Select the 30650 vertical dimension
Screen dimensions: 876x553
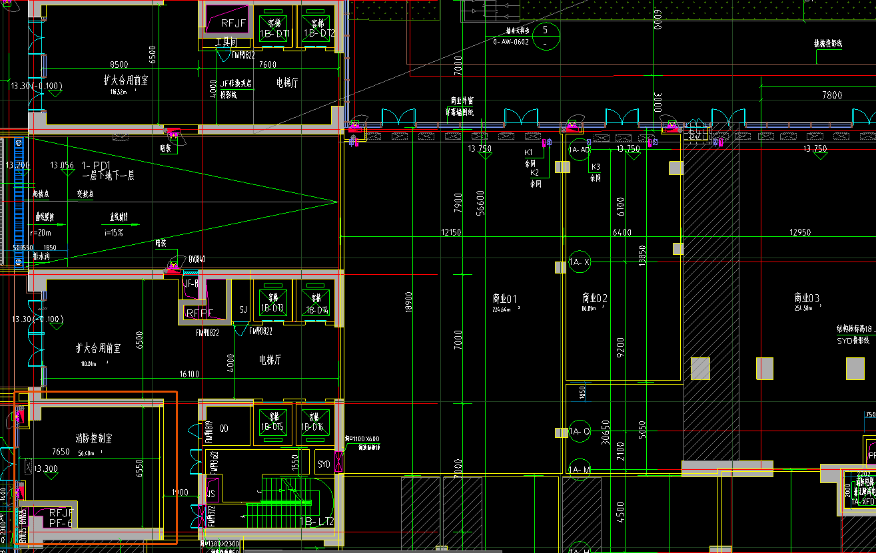pos(606,432)
